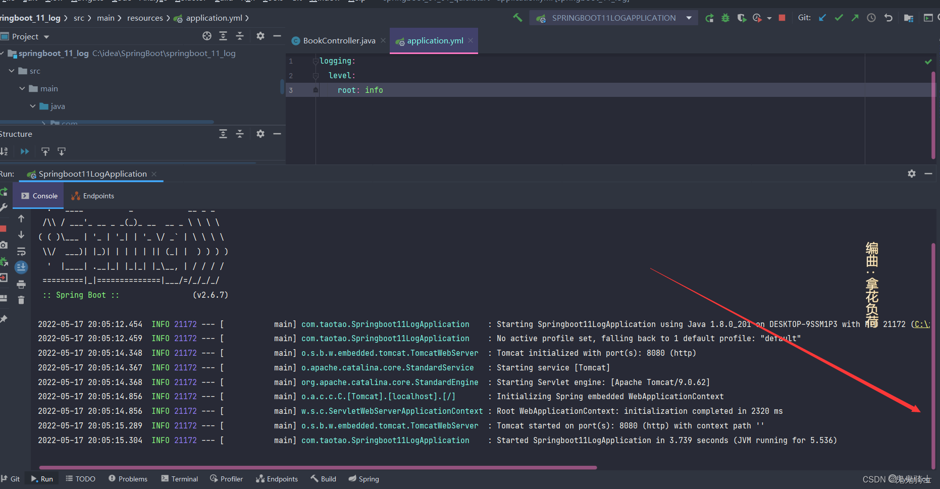Image resolution: width=940 pixels, height=489 pixels.
Task: Hide the Project tool window
Action: [277, 36]
